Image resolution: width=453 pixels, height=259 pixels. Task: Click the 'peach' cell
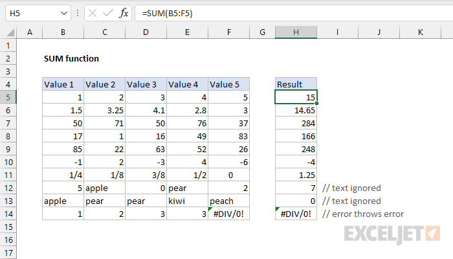click(x=229, y=201)
